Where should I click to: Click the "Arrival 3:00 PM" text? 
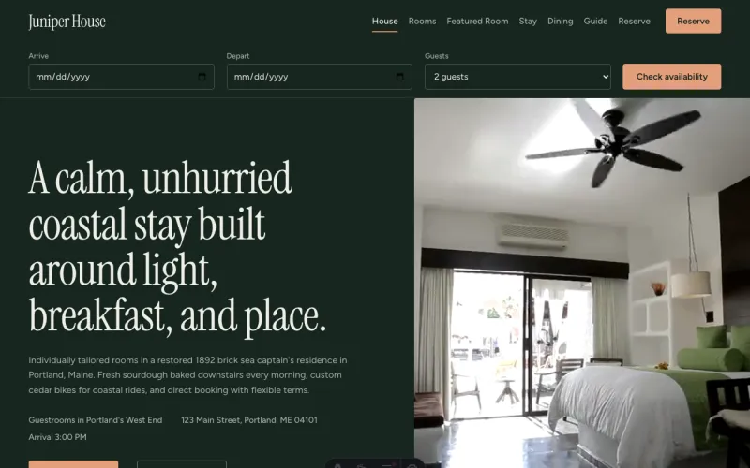[57, 437]
